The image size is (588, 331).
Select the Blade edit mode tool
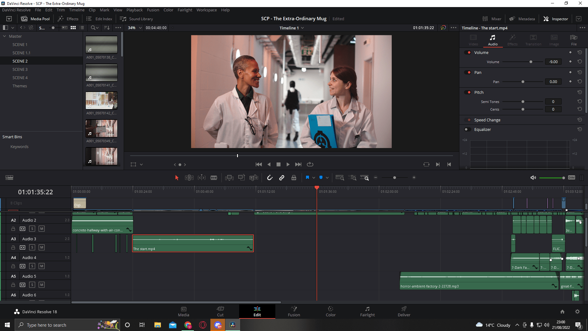point(214,178)
